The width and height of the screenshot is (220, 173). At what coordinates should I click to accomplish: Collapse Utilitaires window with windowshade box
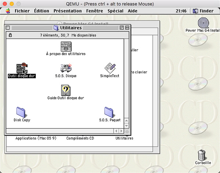point(127,28)
